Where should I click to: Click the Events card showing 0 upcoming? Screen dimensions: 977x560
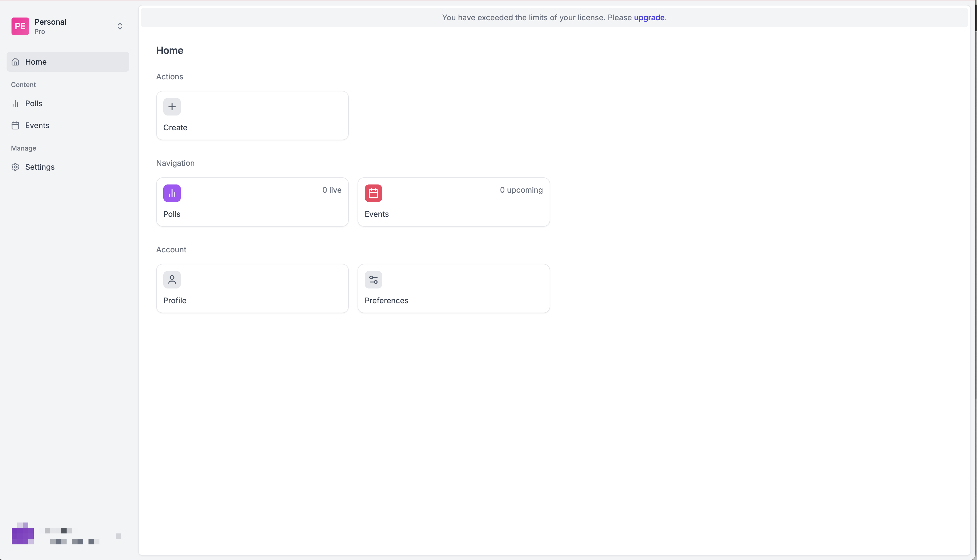click(x=453, y=202)
